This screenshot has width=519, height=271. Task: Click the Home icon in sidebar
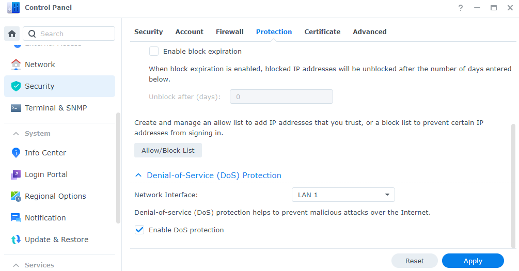12,34
